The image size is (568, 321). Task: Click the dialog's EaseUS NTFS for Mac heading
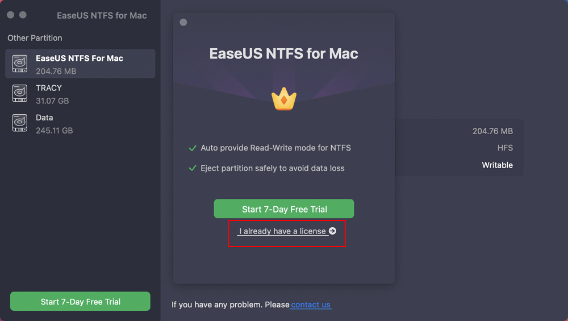click(284, 54)
